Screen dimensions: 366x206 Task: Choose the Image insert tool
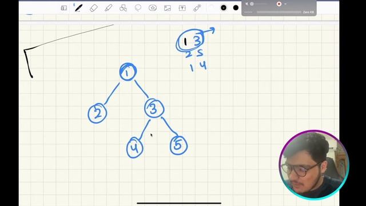click(168, 8)
